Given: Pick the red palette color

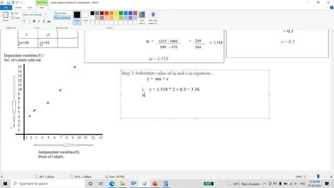Looking at the screenshot, I should coord(106,13).
